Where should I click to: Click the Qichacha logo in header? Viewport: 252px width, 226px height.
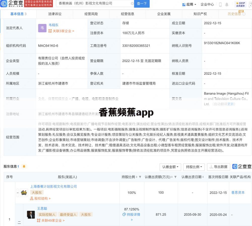pos(12,4)
